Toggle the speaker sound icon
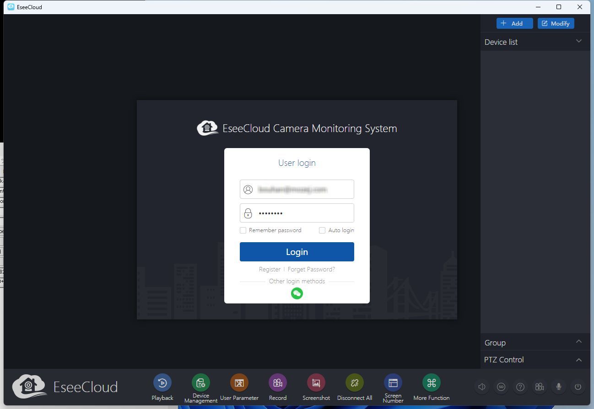This screenshot has height=409, width=594. (482, 387)
